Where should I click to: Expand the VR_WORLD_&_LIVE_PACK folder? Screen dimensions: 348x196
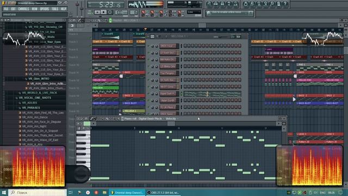click(x=39, y=93)
